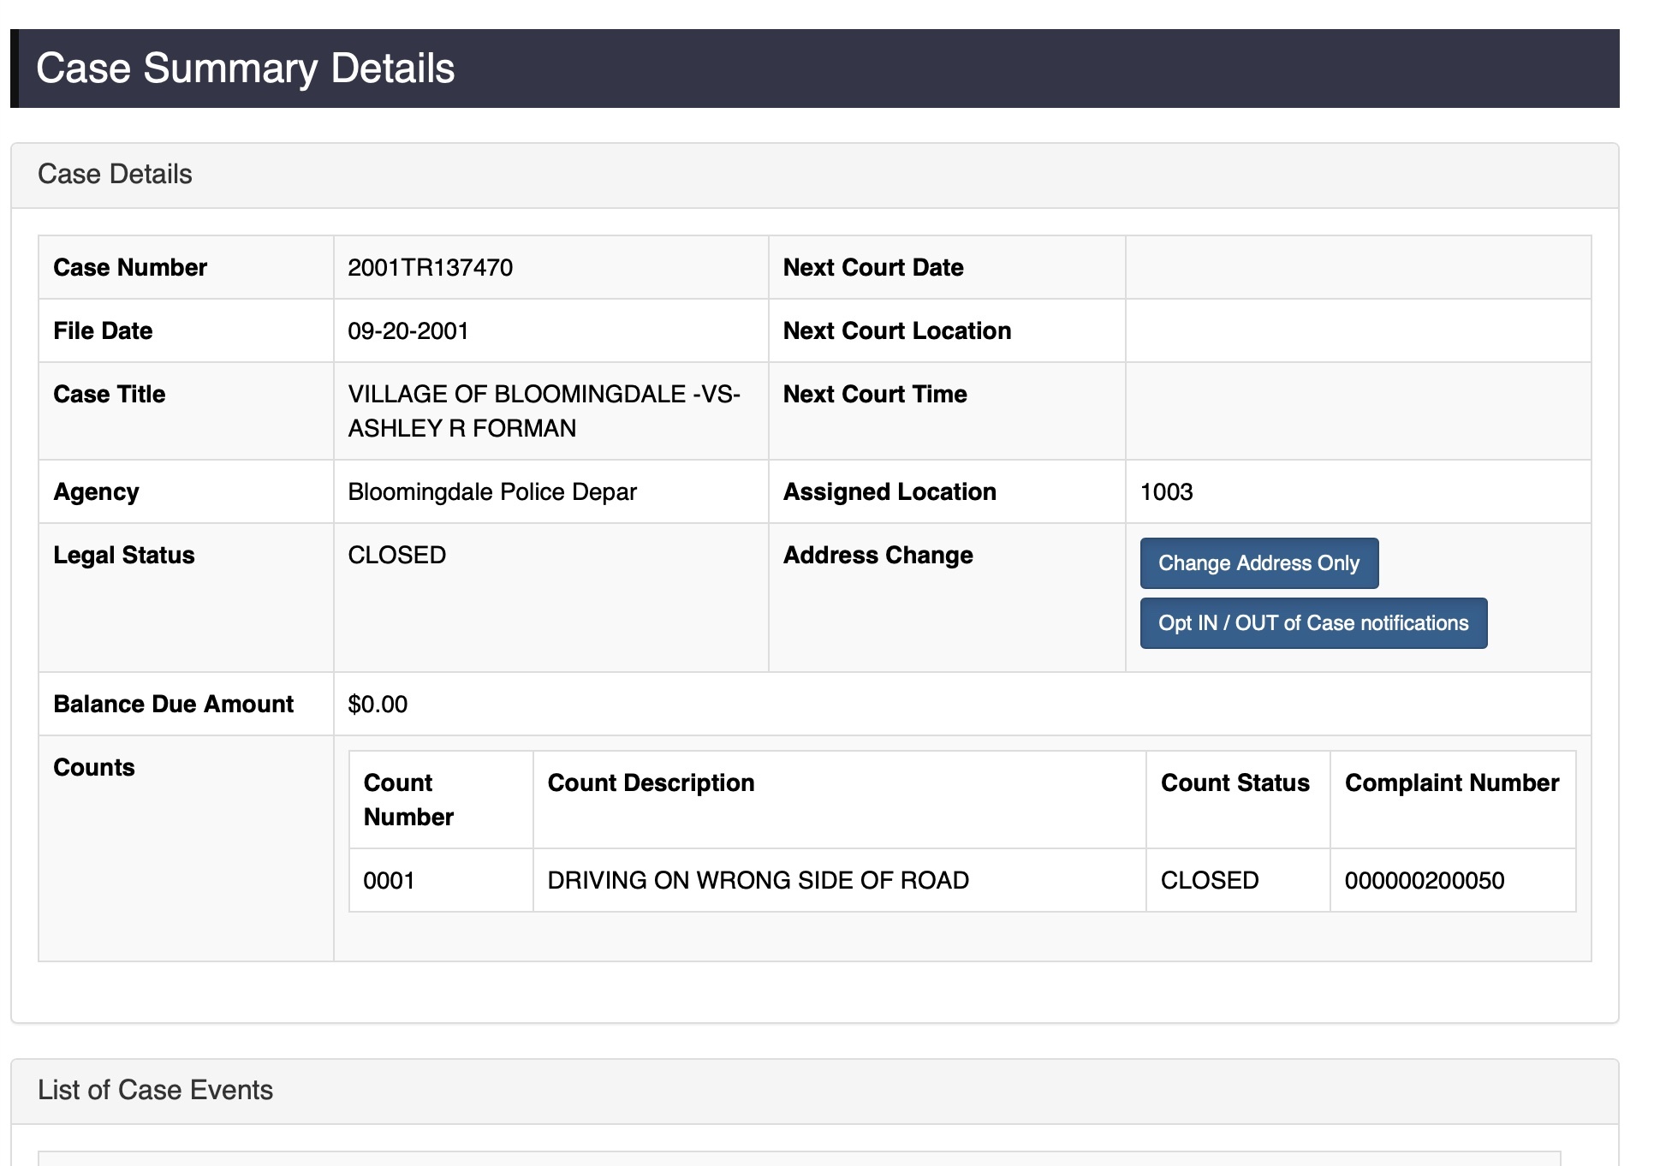Image resolution: width=1654 pixels, height=1166 pixels.
Task: Select count number 0001 cell
Action: pos(389,881)
